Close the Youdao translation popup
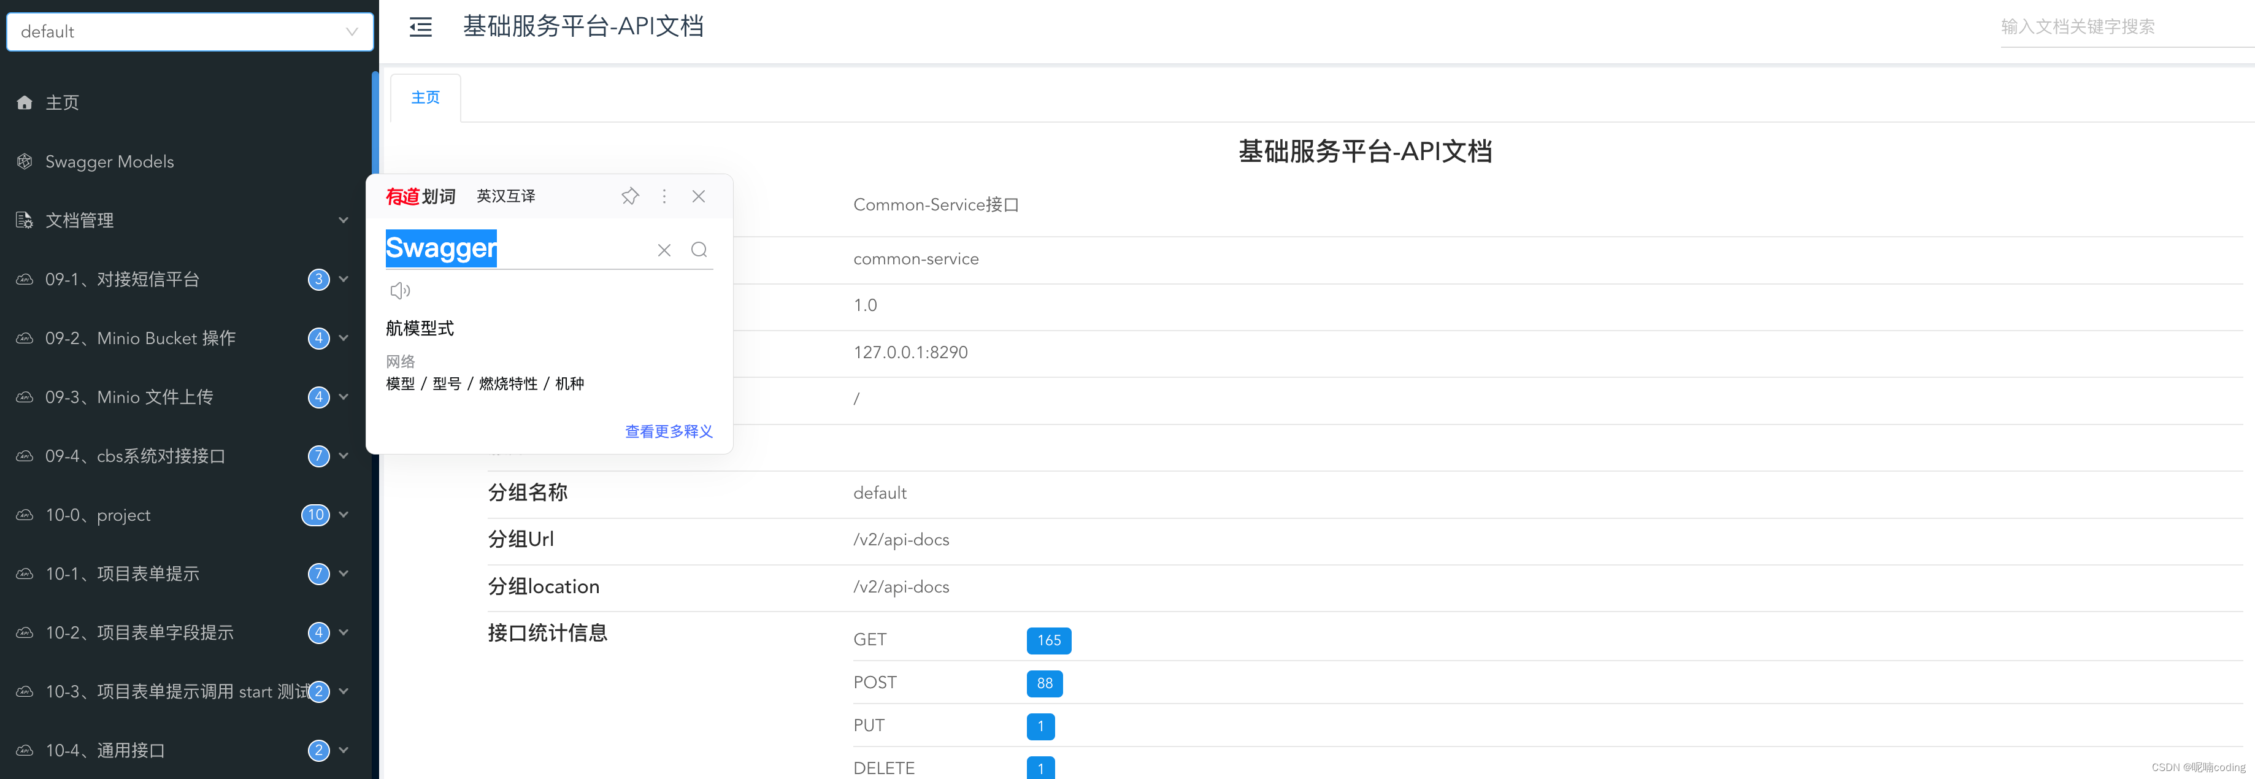2255x779 pixels. point(699,196)
